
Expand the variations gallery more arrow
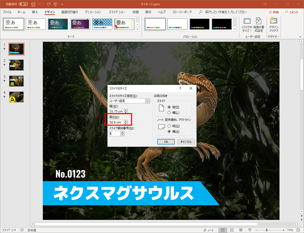coord(235,29)
